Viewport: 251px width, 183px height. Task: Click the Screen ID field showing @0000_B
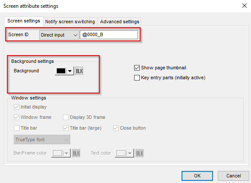(x=109, y=35)
